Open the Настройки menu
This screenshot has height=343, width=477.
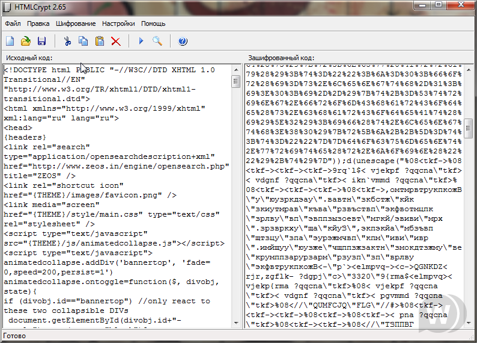pos(118,23)
